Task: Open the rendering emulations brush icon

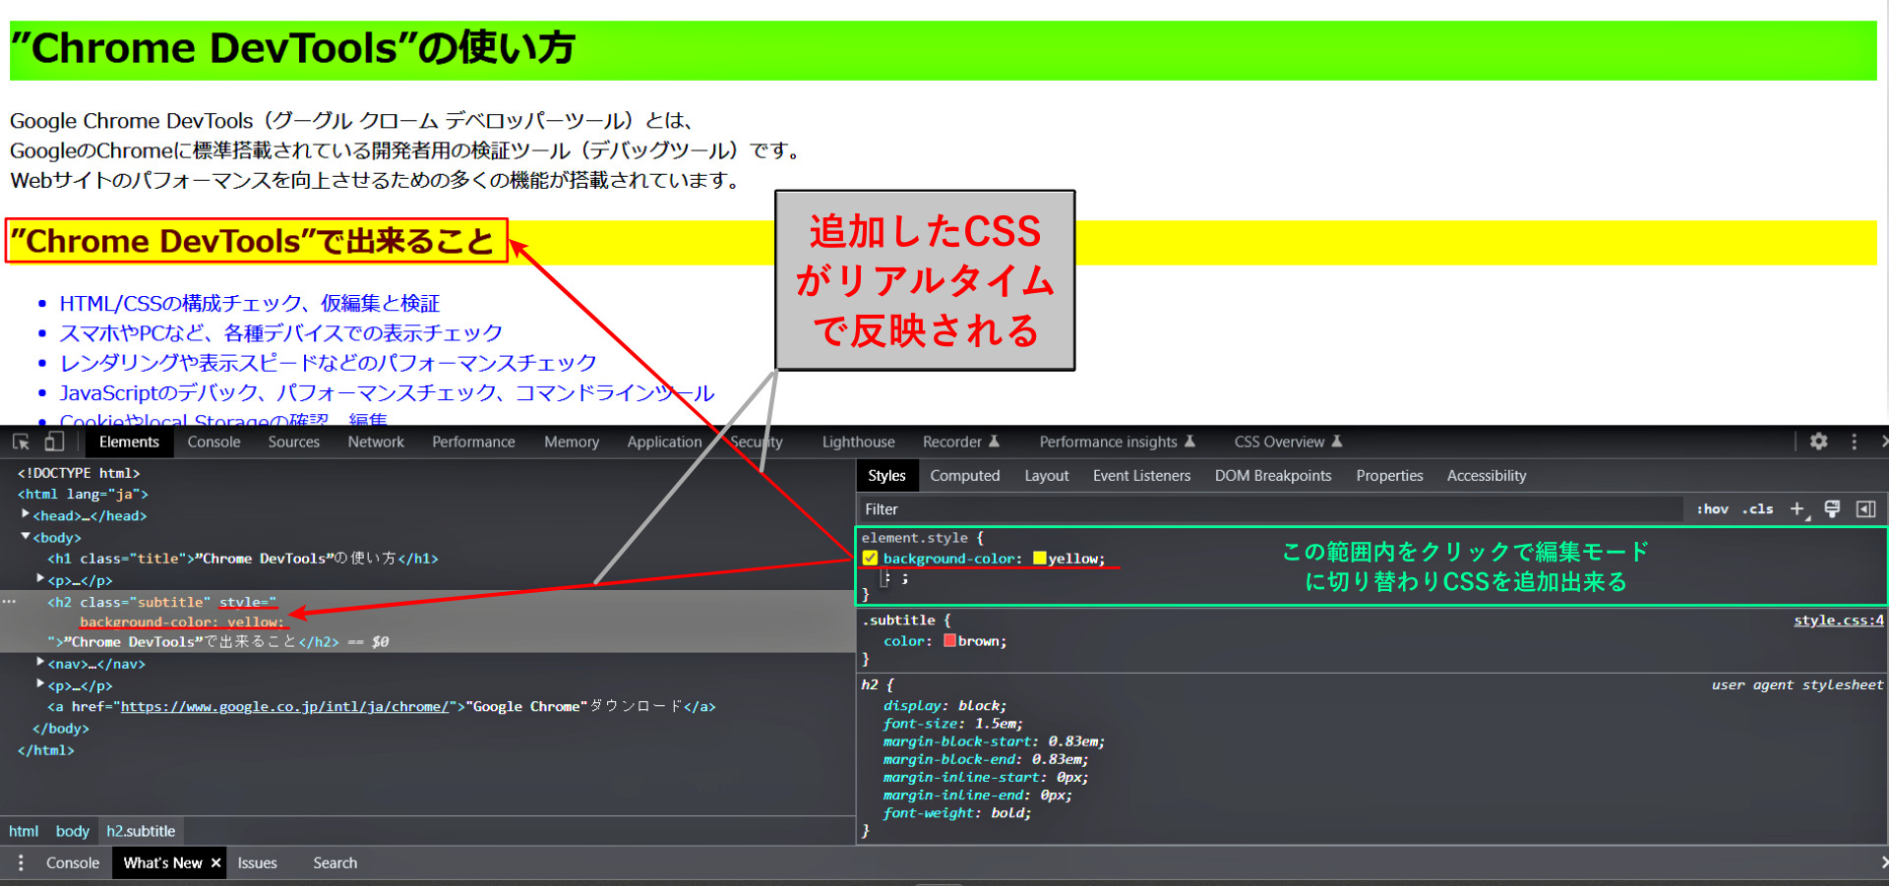Action: coord(1832,509)
